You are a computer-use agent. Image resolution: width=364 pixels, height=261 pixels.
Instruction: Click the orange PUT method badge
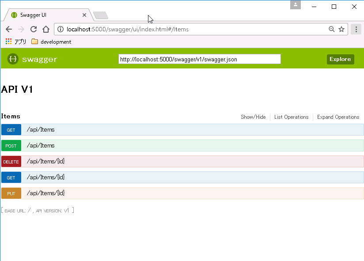[11, 193]
